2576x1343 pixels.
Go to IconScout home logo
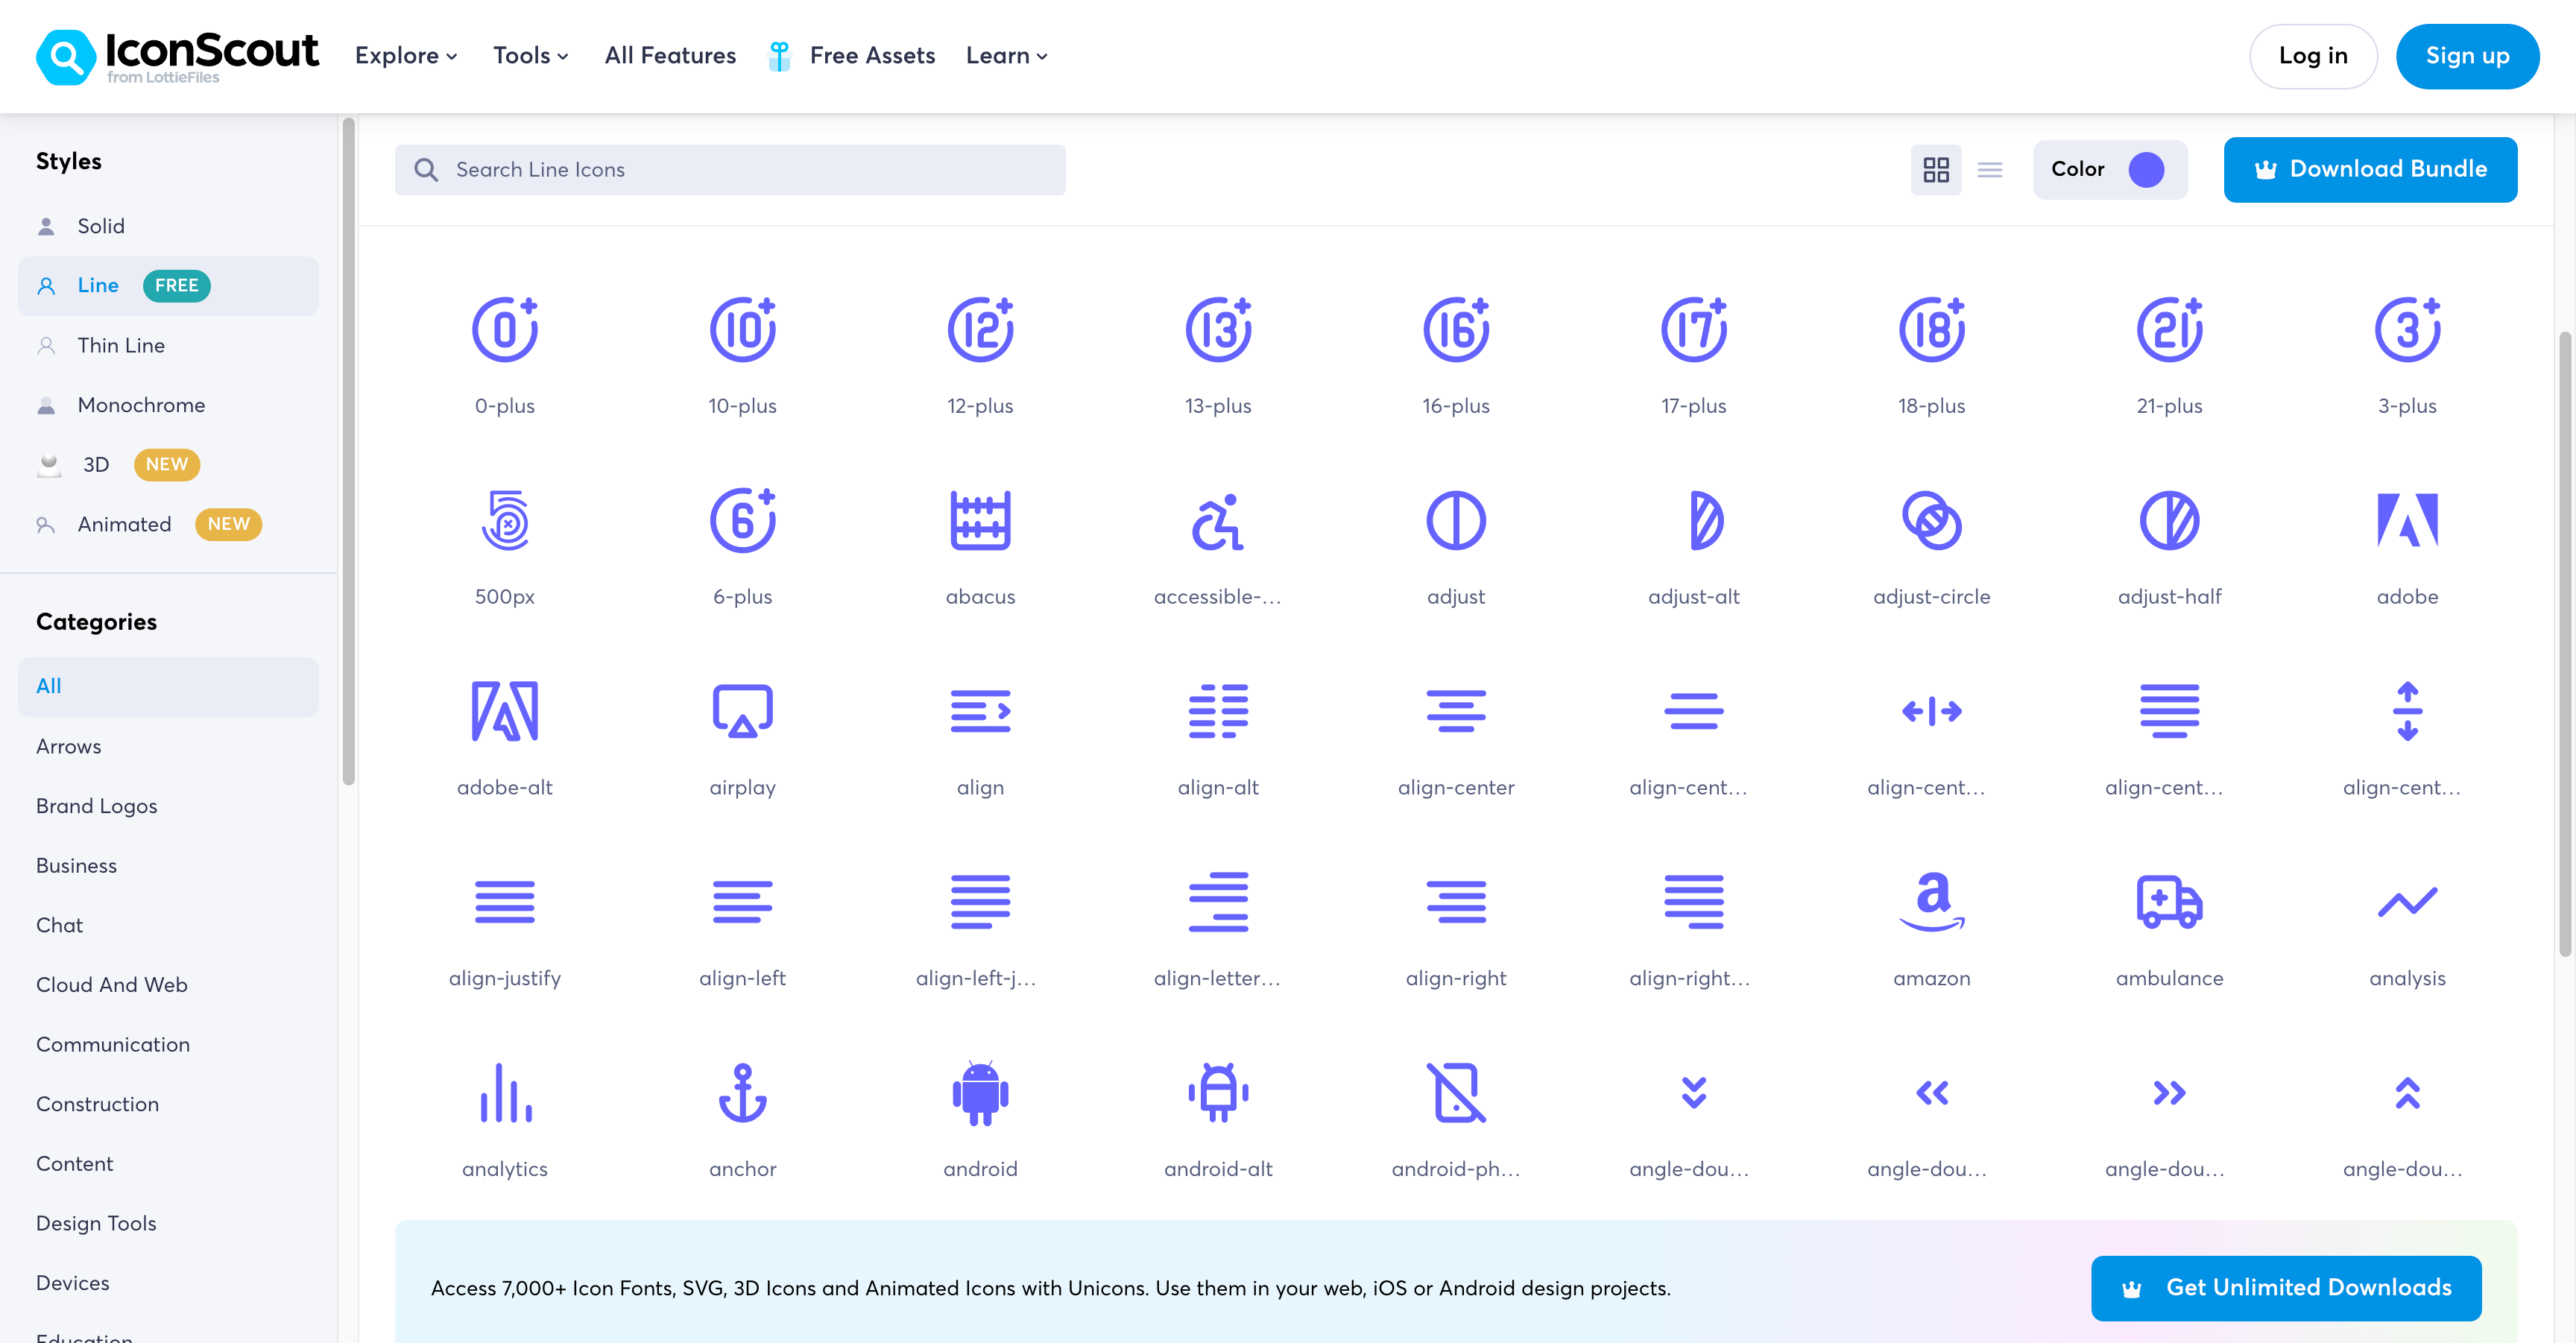(x=177, y=56)
